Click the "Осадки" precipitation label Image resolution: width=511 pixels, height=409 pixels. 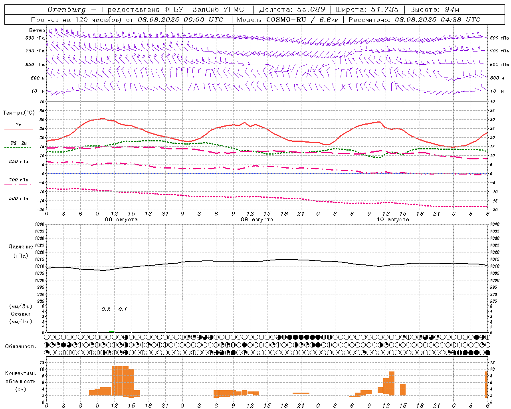[21, 314]
